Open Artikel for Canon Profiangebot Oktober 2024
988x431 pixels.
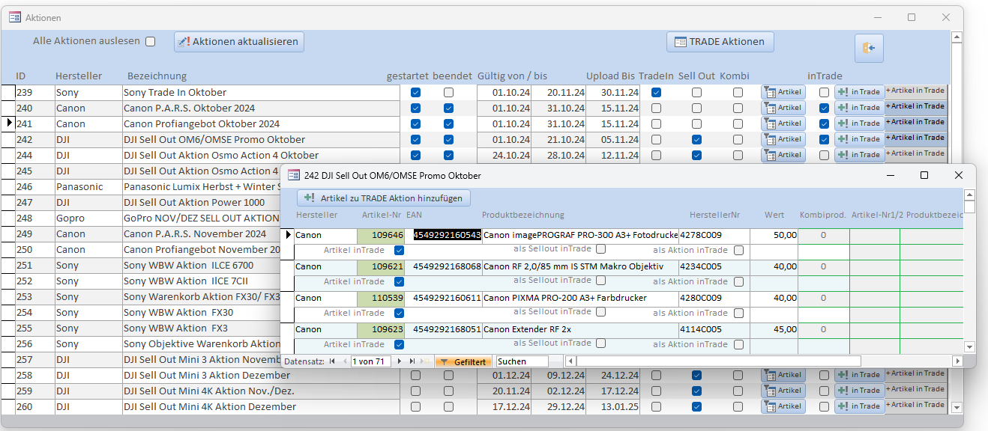click(783, 123)
